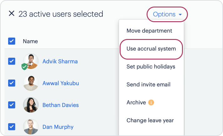Click the X icon to clear selection
This screenshot has width=223, height=136.
click(x=12, y=14)
